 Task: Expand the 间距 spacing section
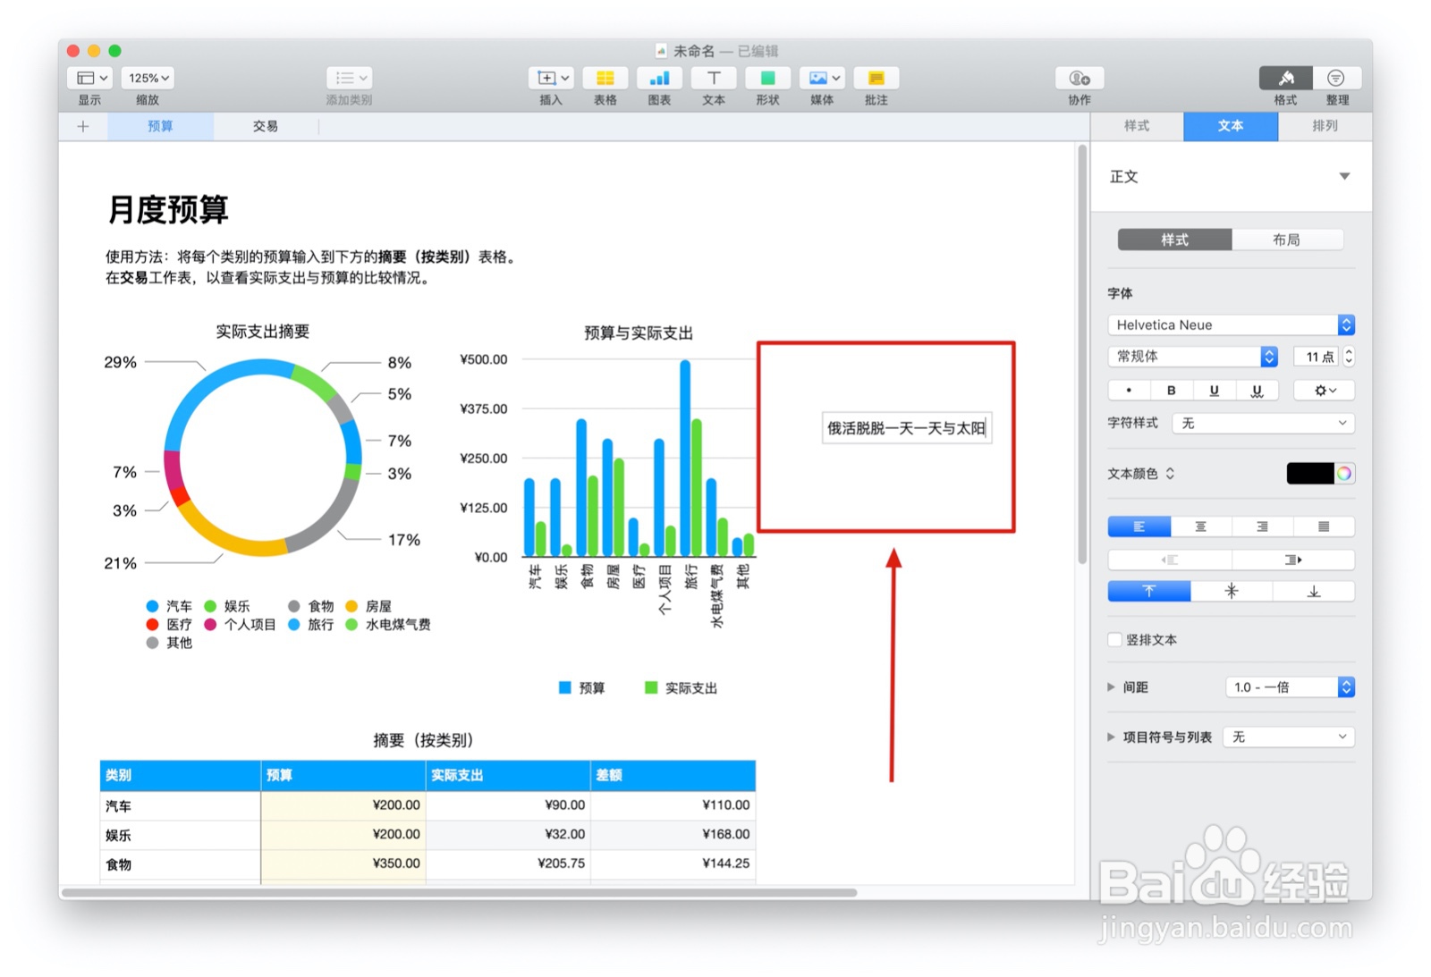[1111, 686]
